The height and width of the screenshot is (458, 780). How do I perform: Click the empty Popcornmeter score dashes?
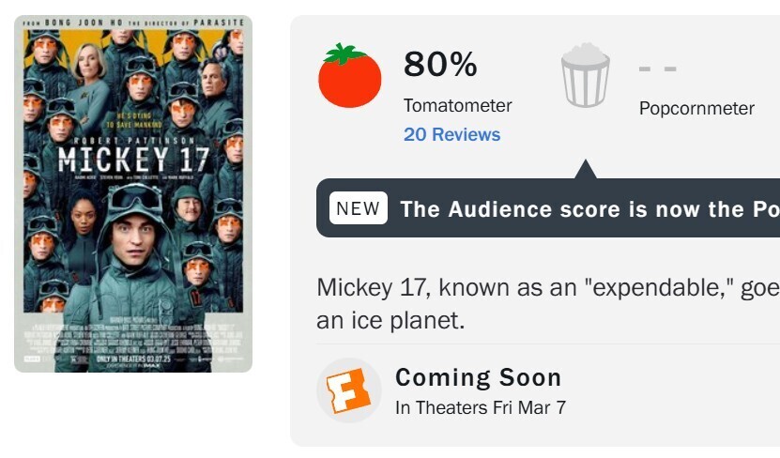[x=657, y=69]
